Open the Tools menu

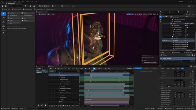click(x=19, y=1)
